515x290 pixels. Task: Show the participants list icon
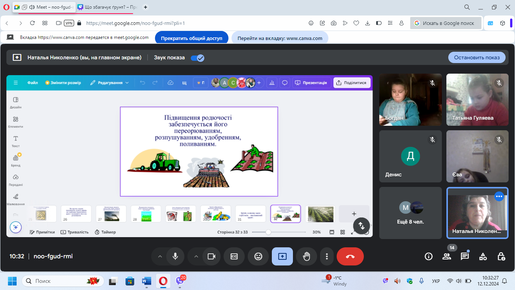coord(447,256)
